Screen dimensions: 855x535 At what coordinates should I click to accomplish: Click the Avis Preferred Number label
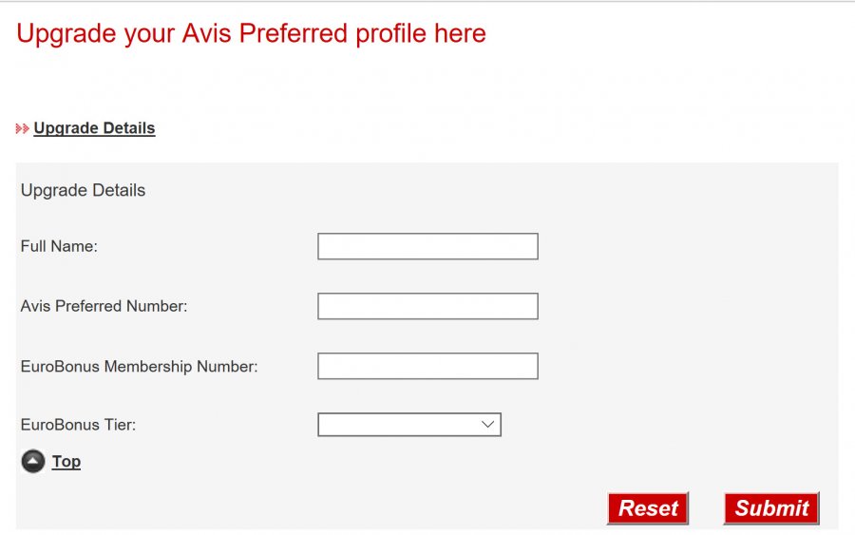(104, 306)
